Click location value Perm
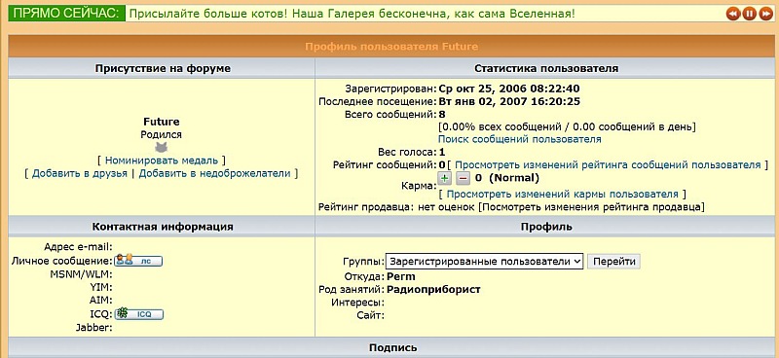 click(x=401, y=276)
